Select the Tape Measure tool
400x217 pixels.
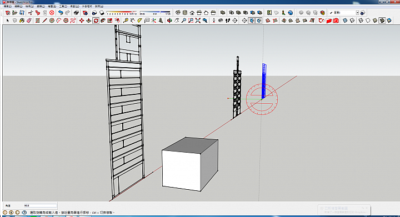(126, 21)
